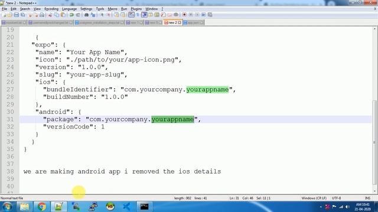Close the new 2 tab
This screenshot has height=212, width=378.
click(x=180, y=22)
